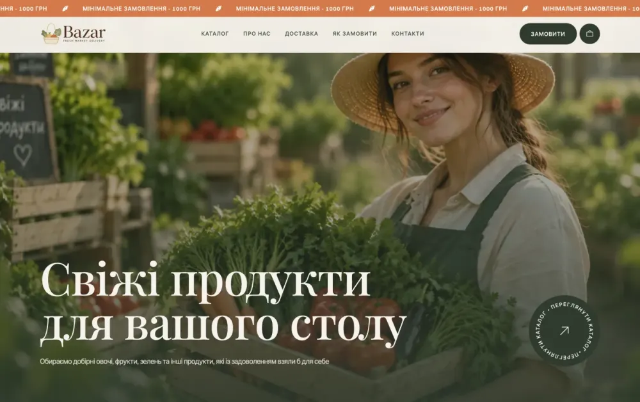Click the Bazar basket logo
Viewport: 640px width, 402px height.
(74, 33)
